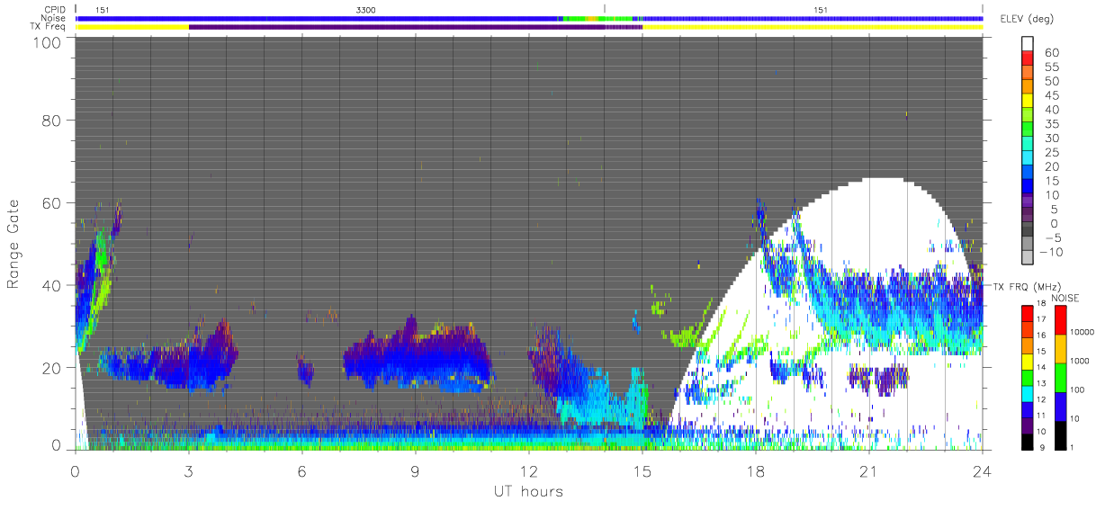Click the 21 tick label on UT hours axis
The width and height of the screenshot is (1105, 510).
point(868,470)
